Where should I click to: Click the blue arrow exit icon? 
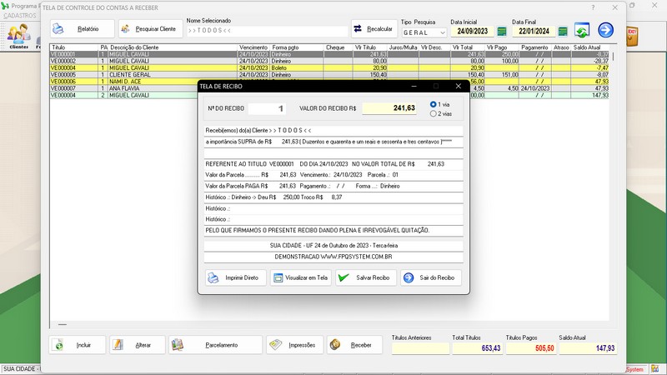pos(605,31)
